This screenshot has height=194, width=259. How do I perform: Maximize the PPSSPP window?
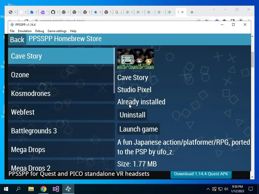[233, 25]
